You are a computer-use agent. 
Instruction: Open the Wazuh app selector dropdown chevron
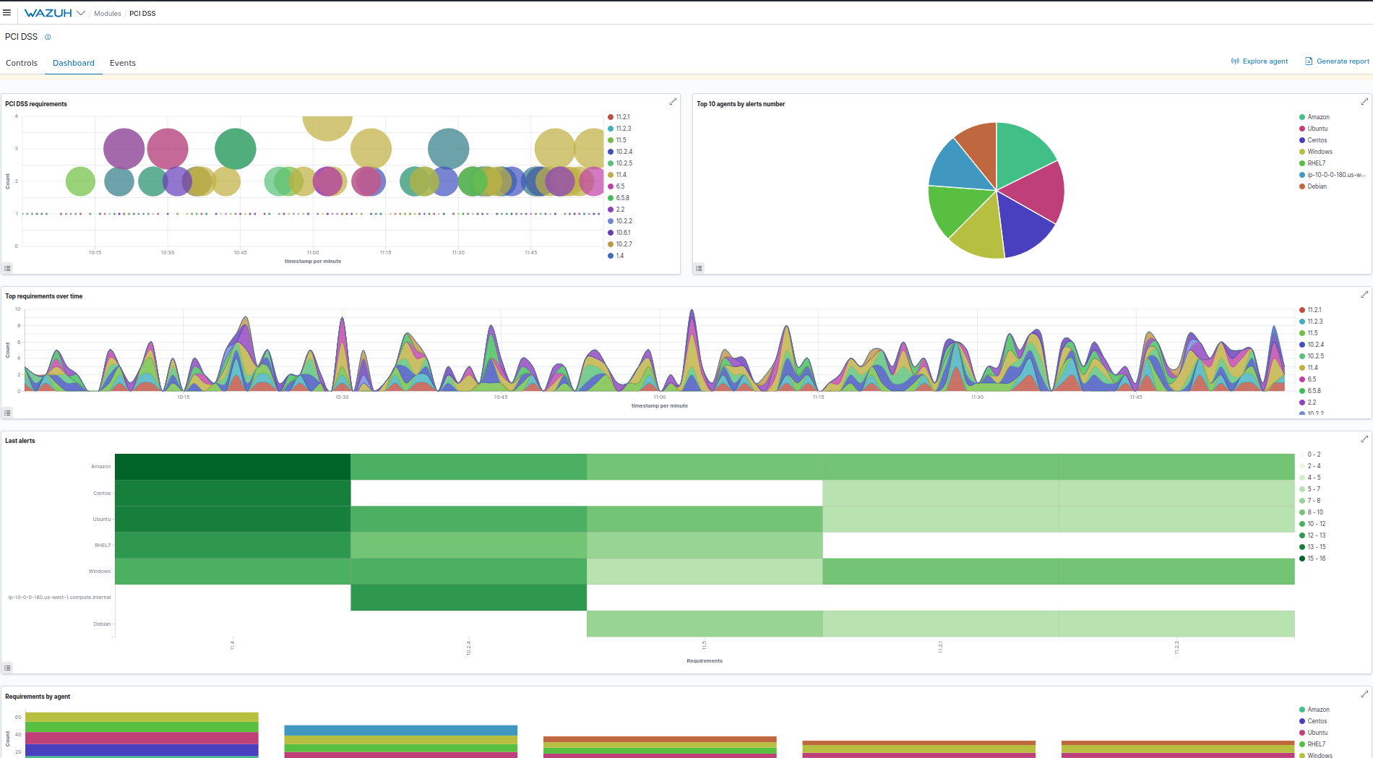pyautogui.click(x=81, y=12)
